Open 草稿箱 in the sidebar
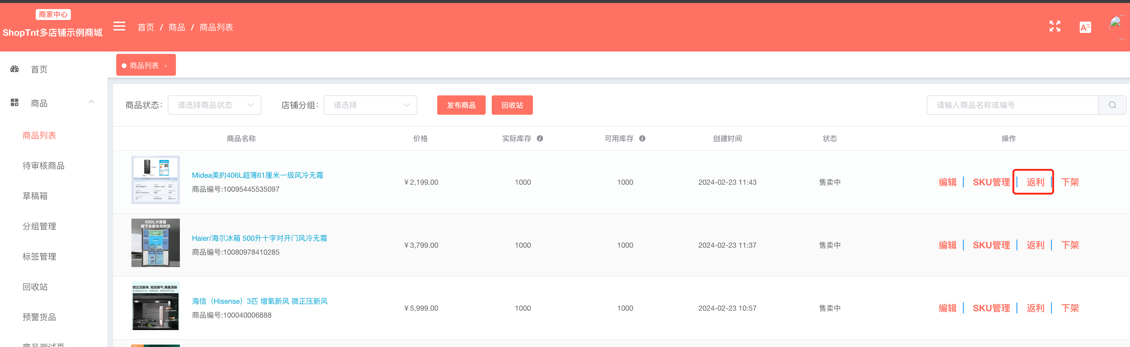The height and width of the screenshot is (347, 1130). [x=35, y=196]
